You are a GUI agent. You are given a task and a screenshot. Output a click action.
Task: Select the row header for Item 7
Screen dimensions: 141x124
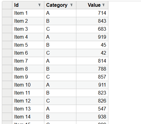click(7, 61)
